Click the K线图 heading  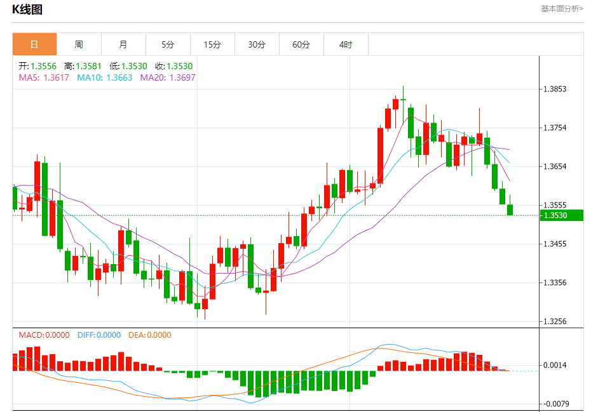[27, 10]
